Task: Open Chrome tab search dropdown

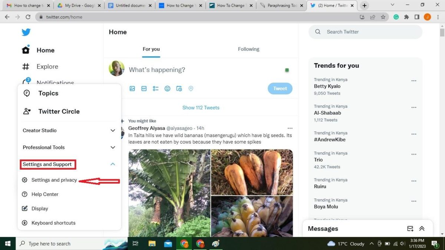Action: [x=393, y=5]
